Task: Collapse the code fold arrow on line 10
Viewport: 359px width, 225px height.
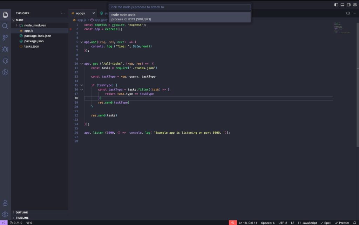Action: [x=82, y=64]
